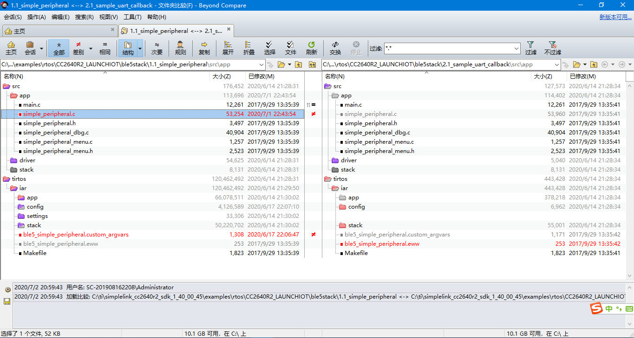Open the 视图(V) menu
The image size is (634, 338).
pos(108,17)
